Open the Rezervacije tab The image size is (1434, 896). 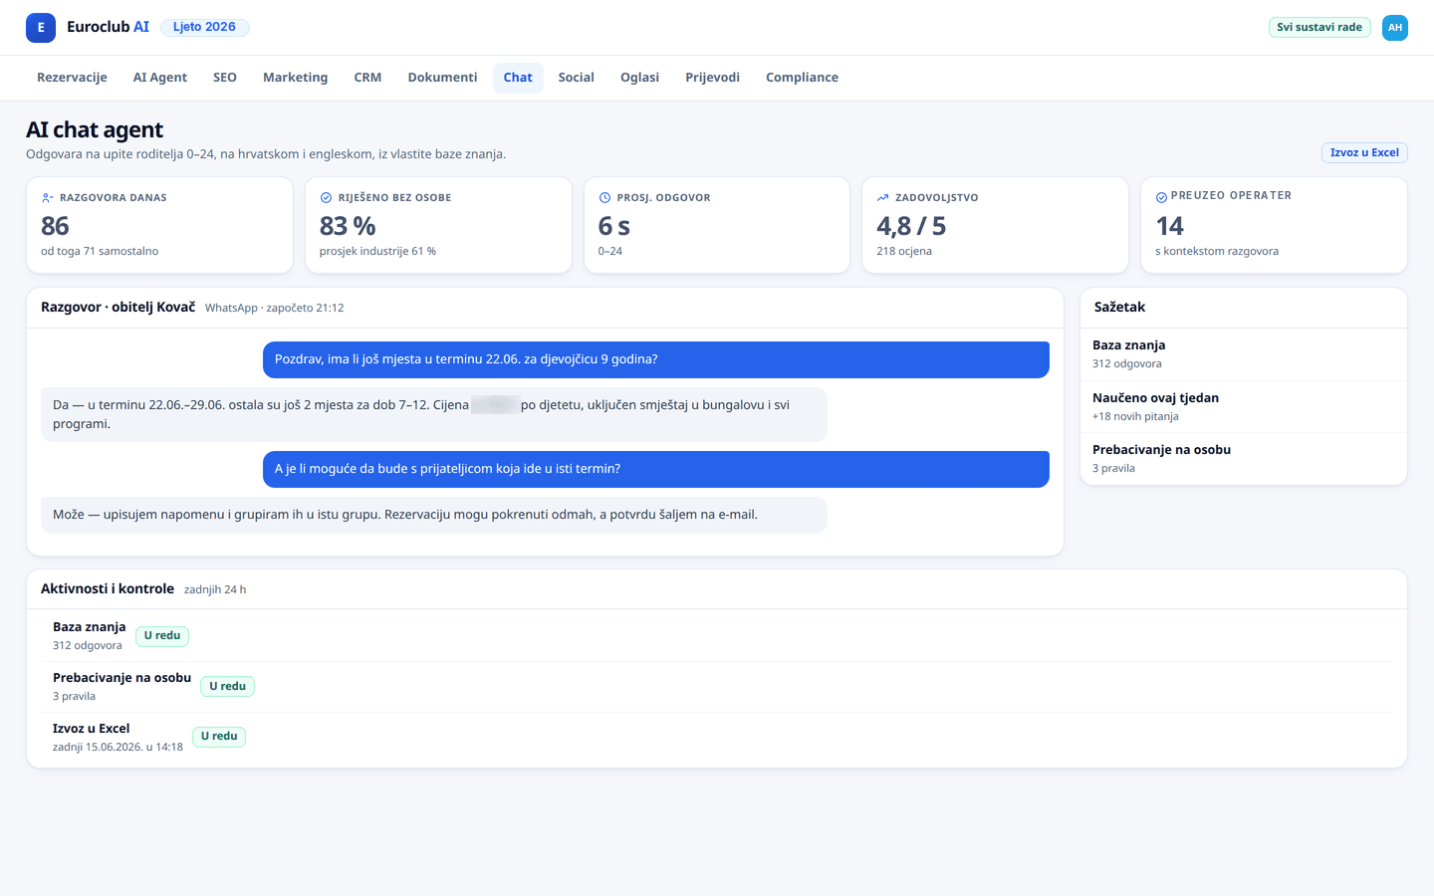[72, 78]
